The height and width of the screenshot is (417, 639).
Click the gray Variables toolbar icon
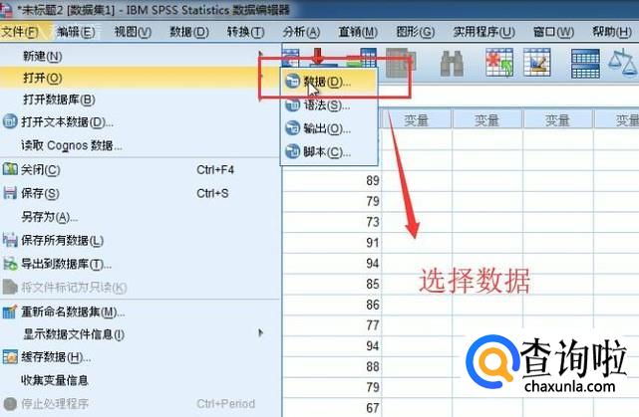tap(400, 63)
